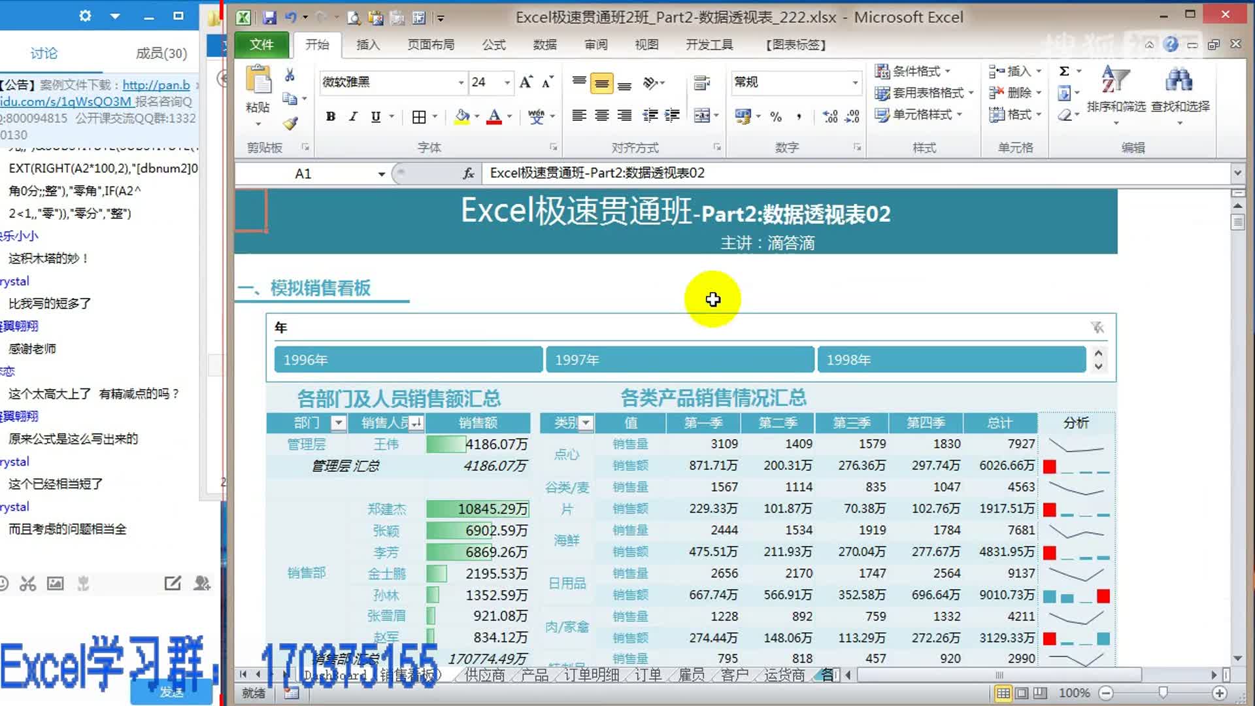Toggle Italic formatting
The height and width of the screenshot is (706, 1255).
coord(353,116)
